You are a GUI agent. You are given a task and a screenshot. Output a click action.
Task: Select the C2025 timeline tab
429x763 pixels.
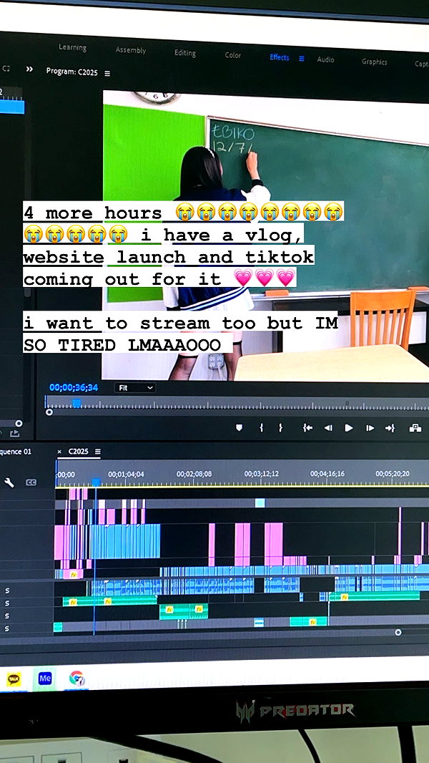point(78,452)
